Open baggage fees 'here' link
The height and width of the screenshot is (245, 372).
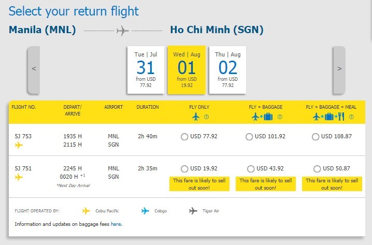[116, 224]
